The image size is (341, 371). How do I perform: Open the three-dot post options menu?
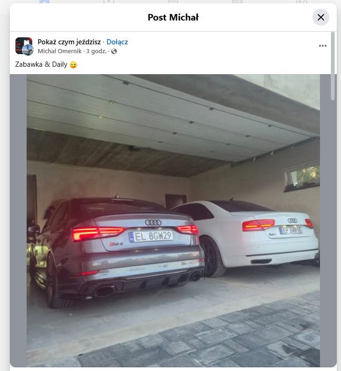(322, 46)
